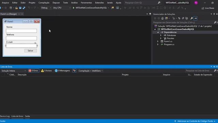Open designer tab options gear icon
Image resolution: width=218 pixels, height=123 pixels.
[x=150, y=14]
